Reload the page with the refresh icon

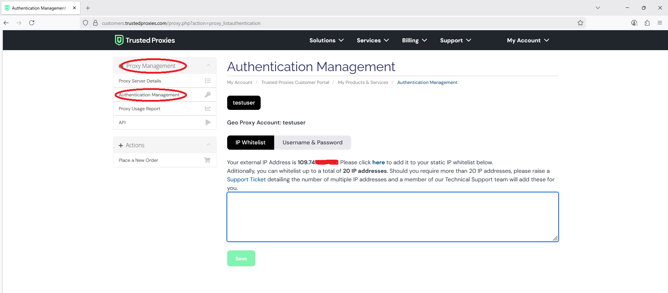pyautogui.click(x=32, y=23)
